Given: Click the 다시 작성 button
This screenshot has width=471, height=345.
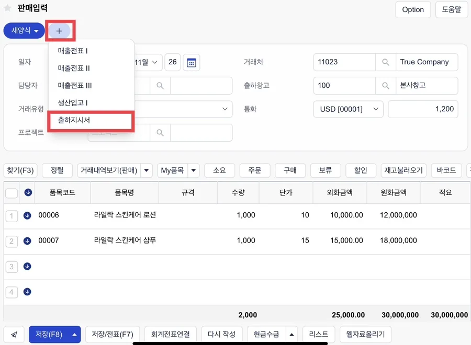Looking at the screenshot, I should point(222,335).
